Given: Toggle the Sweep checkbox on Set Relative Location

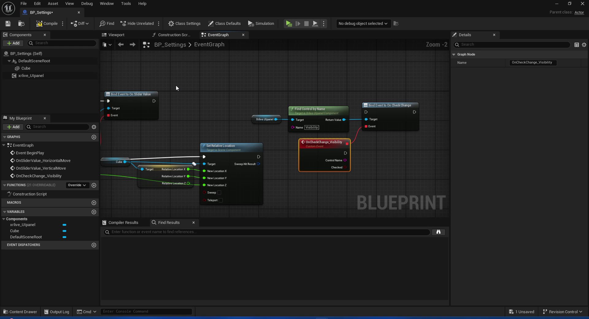Looking at the screenshot, I should point(219,193).
